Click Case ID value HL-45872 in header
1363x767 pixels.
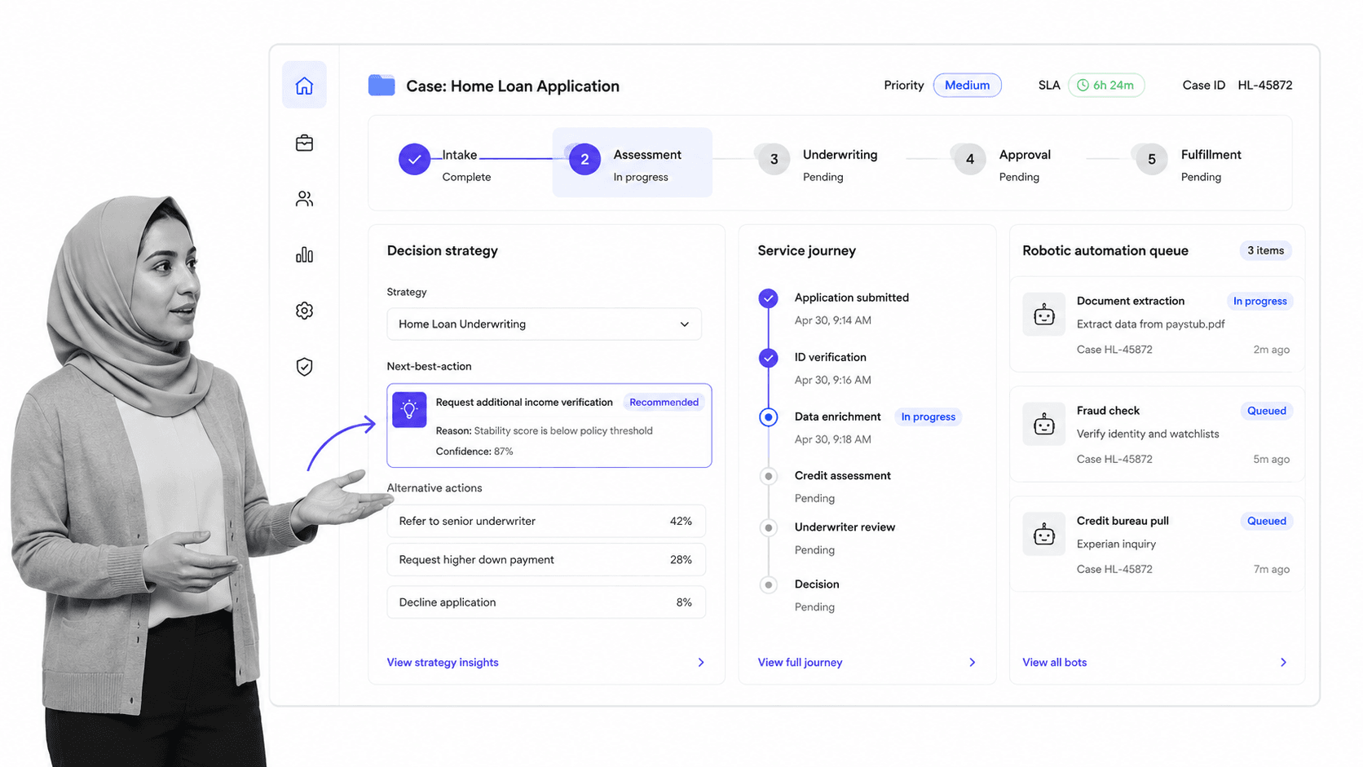coord(1264,85)
